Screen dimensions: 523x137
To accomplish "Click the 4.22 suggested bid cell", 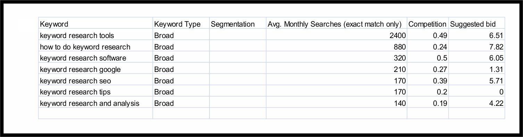I will pyautogui.click(x=476, y=103).
